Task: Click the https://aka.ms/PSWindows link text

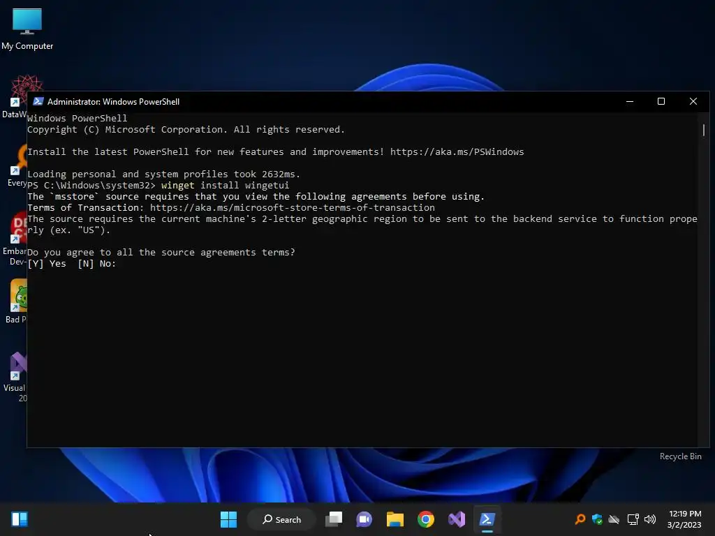Action: [x=457, y=151]
